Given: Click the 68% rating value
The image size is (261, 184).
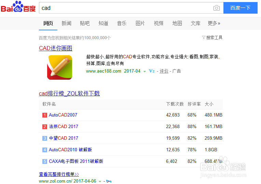Looking at the screenshot, I should pos(192,115).
